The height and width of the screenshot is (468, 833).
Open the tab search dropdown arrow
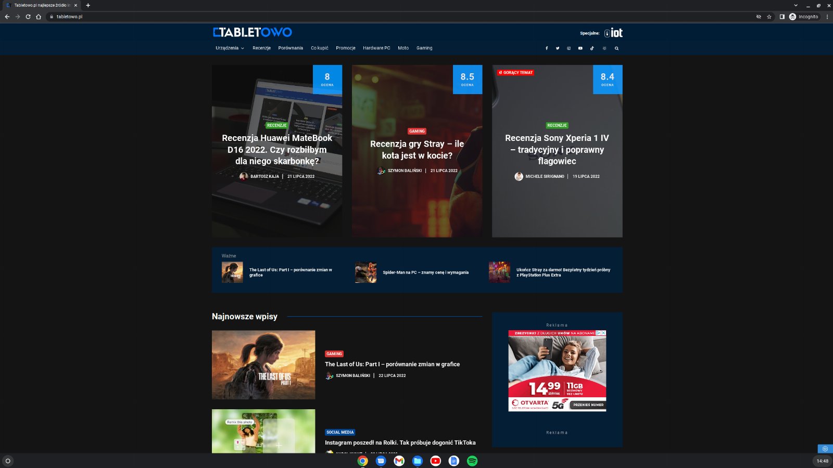(796, 5)
